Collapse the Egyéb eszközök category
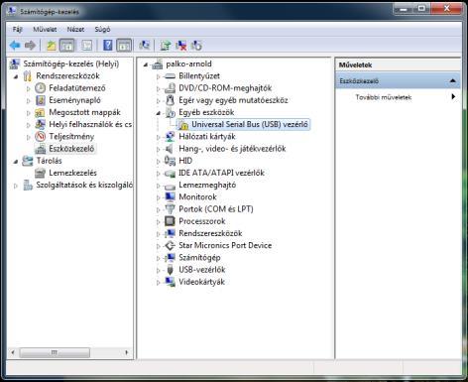Viewport: 468px width, 382px height. [x=158, y=113]
